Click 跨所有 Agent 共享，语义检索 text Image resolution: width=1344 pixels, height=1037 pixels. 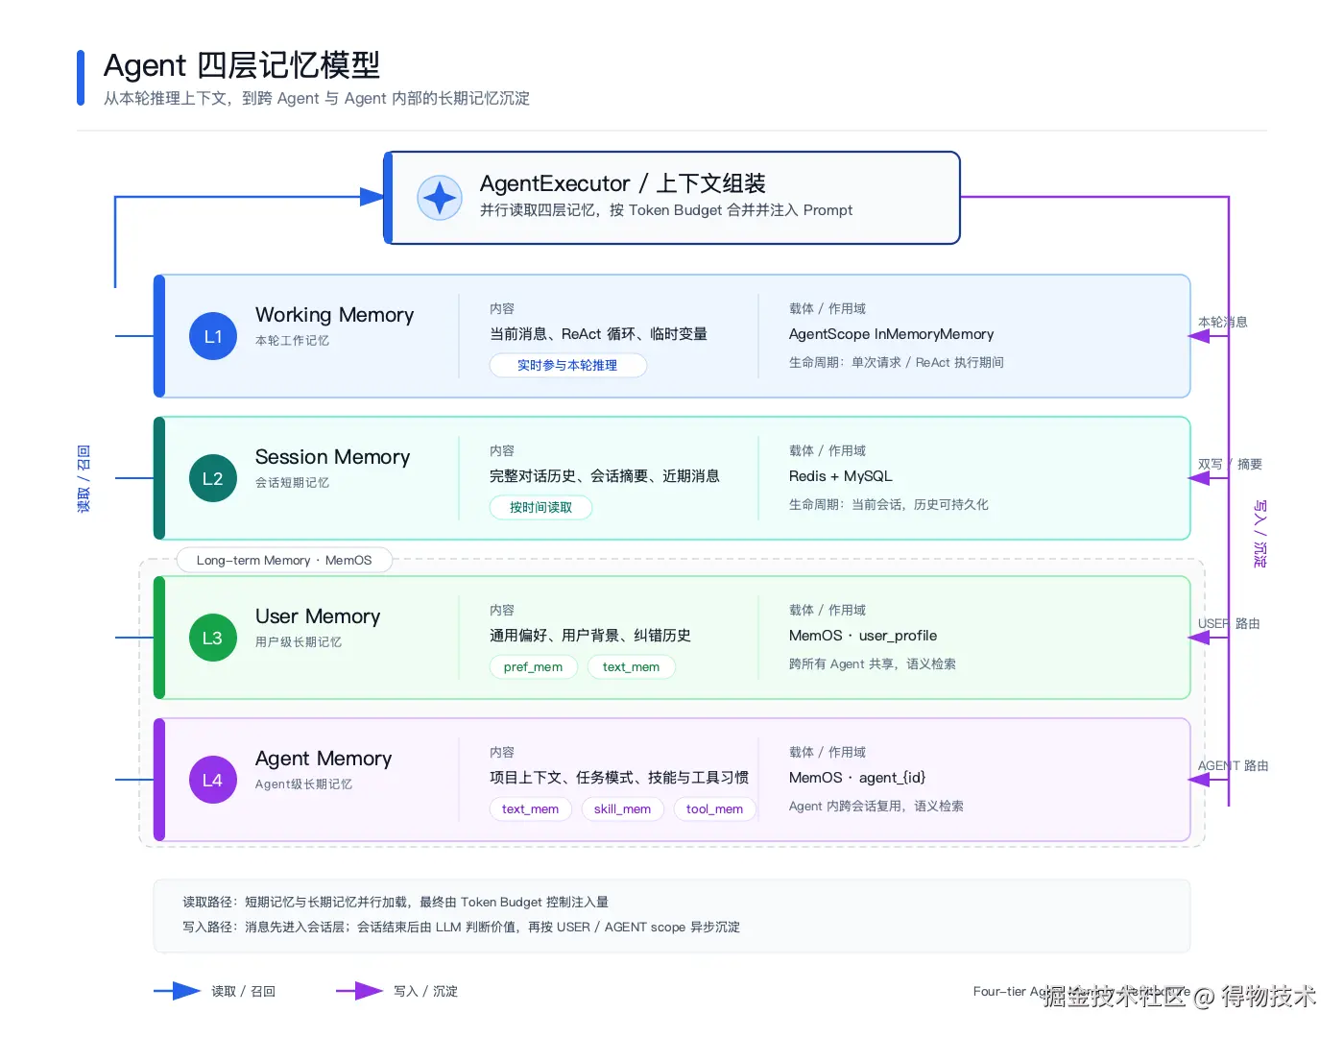pyautogui.click(x=873, y=664)
